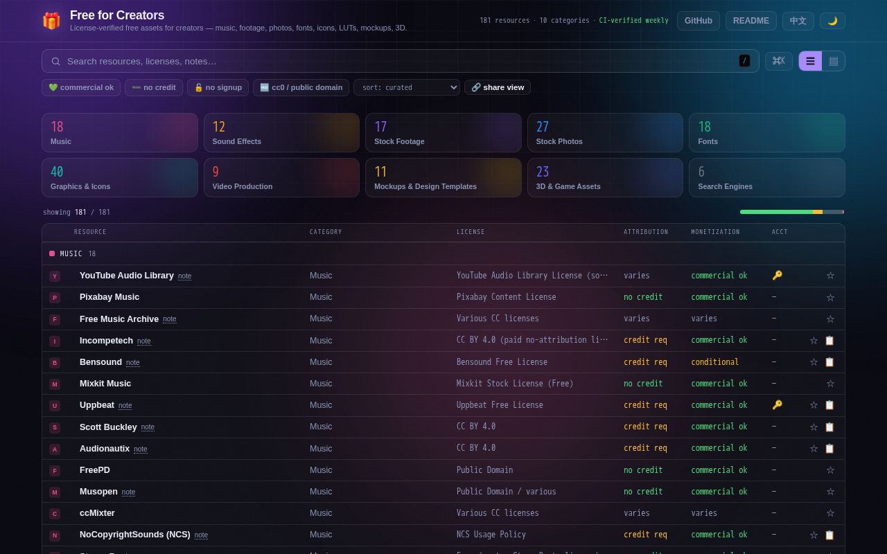Expand the note on Free Music Archive
Image resolution: width=887 pixels, height=554 pixels.
click(170, 319)
